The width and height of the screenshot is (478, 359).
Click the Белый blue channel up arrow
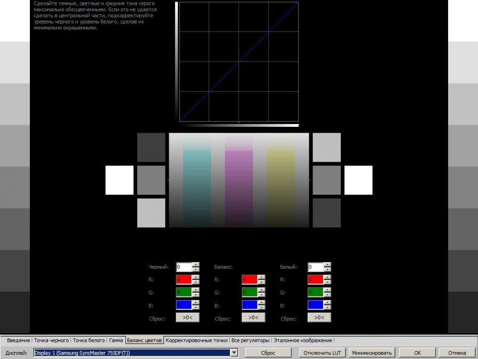(327, 302)
